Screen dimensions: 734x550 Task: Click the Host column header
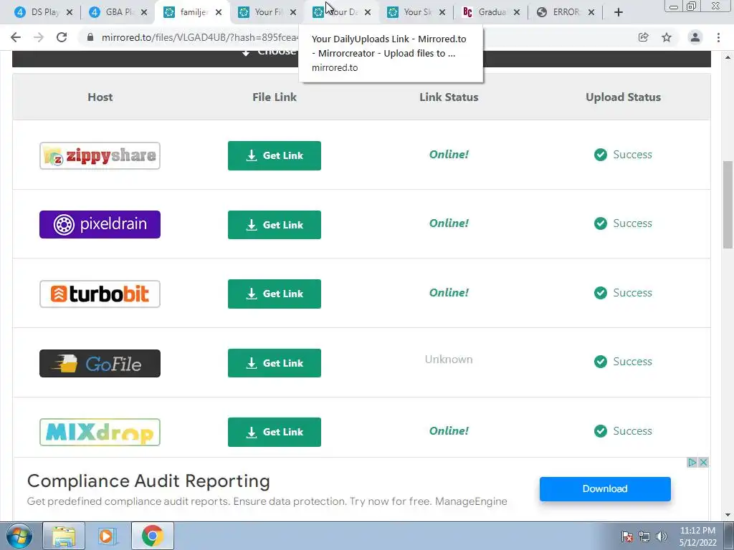point(100,97)
